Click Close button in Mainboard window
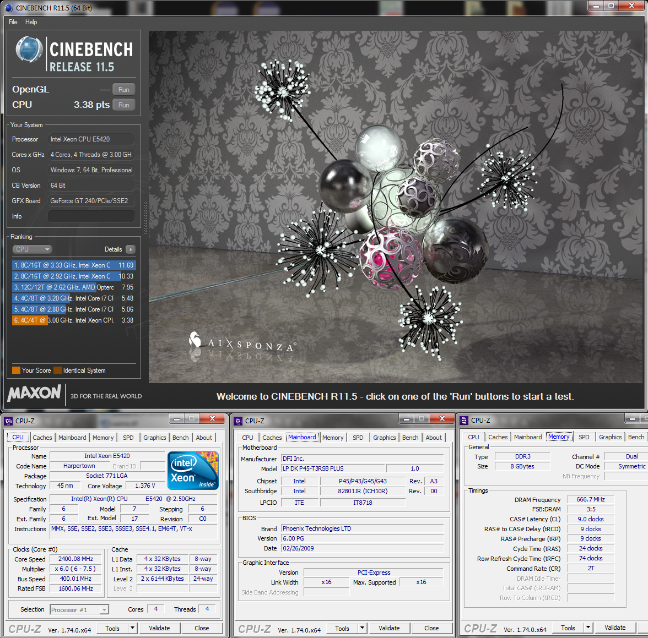This screenshot has width=648, height=638. click(432, 628)
